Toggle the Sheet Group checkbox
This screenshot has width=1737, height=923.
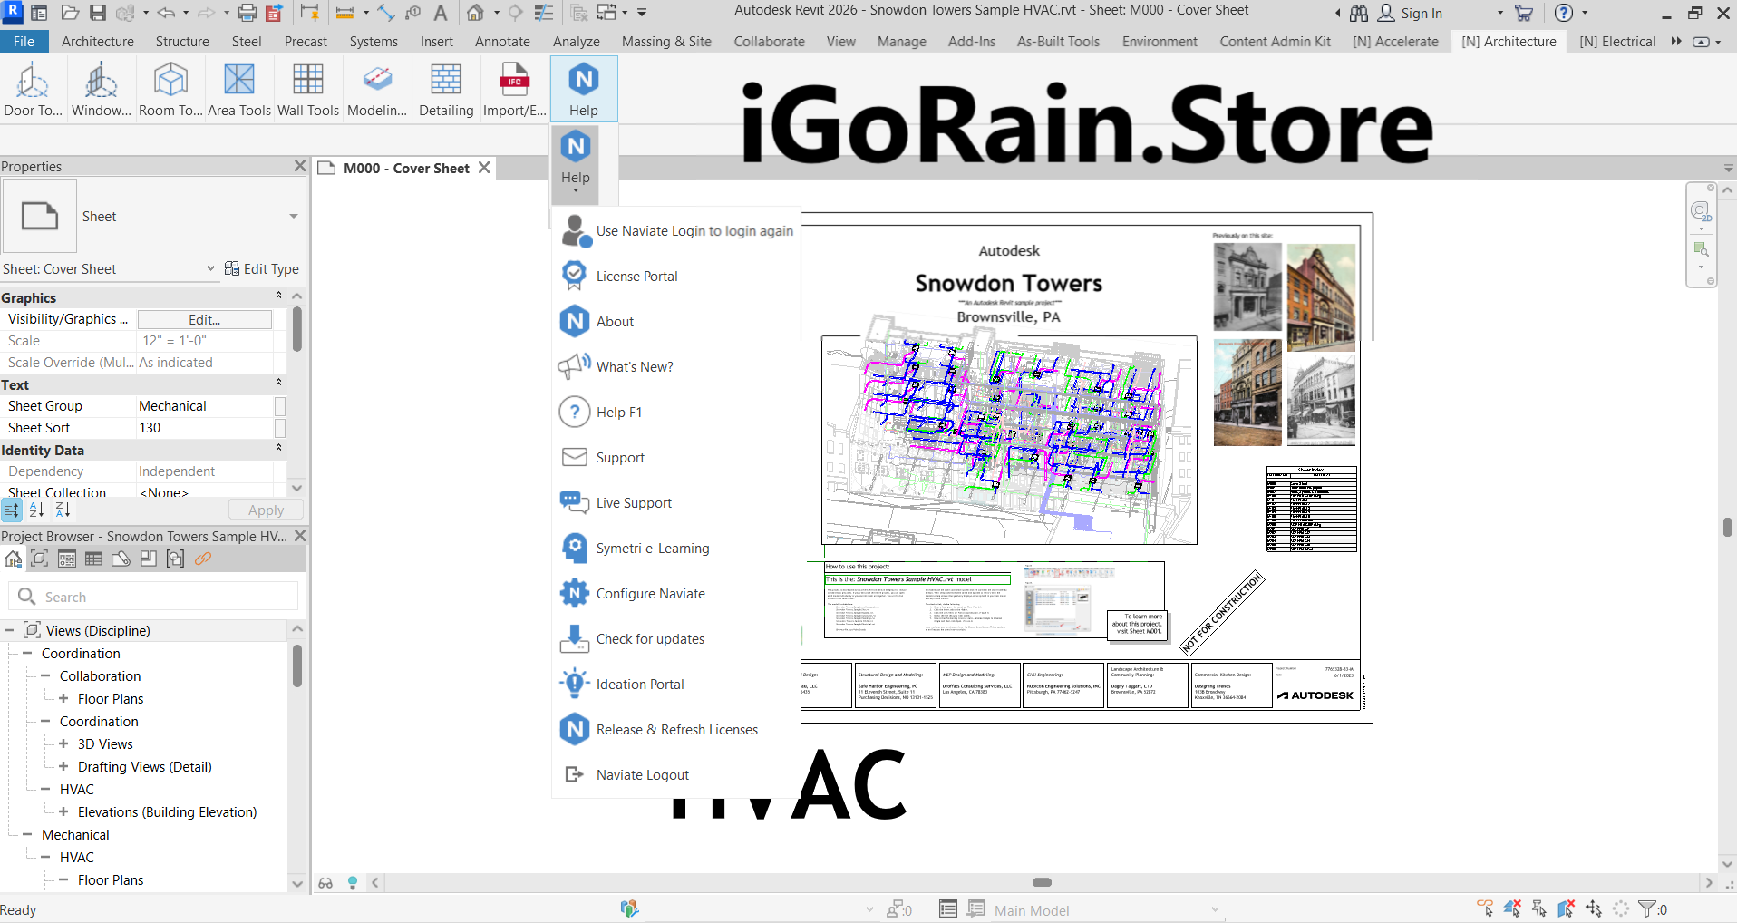click(280, 406)
